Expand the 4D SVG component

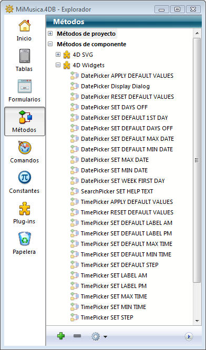tap(58, 55)
